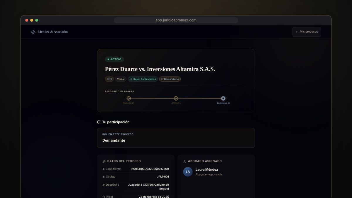Click the Abogado asignado heading
The image size is (352, 198).
[x=205, y=161]
